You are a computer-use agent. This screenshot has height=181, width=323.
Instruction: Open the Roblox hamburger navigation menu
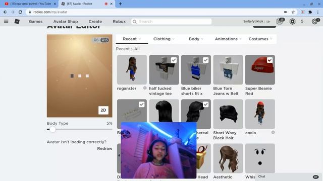pos(6,21)
